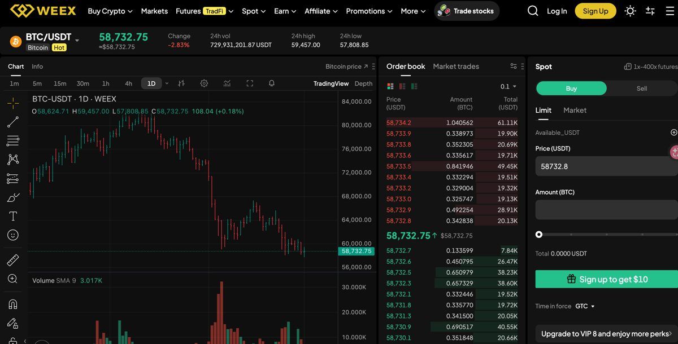Click the Log In link
This screenshot has width=678, height=344.
(x=557, y=11)
